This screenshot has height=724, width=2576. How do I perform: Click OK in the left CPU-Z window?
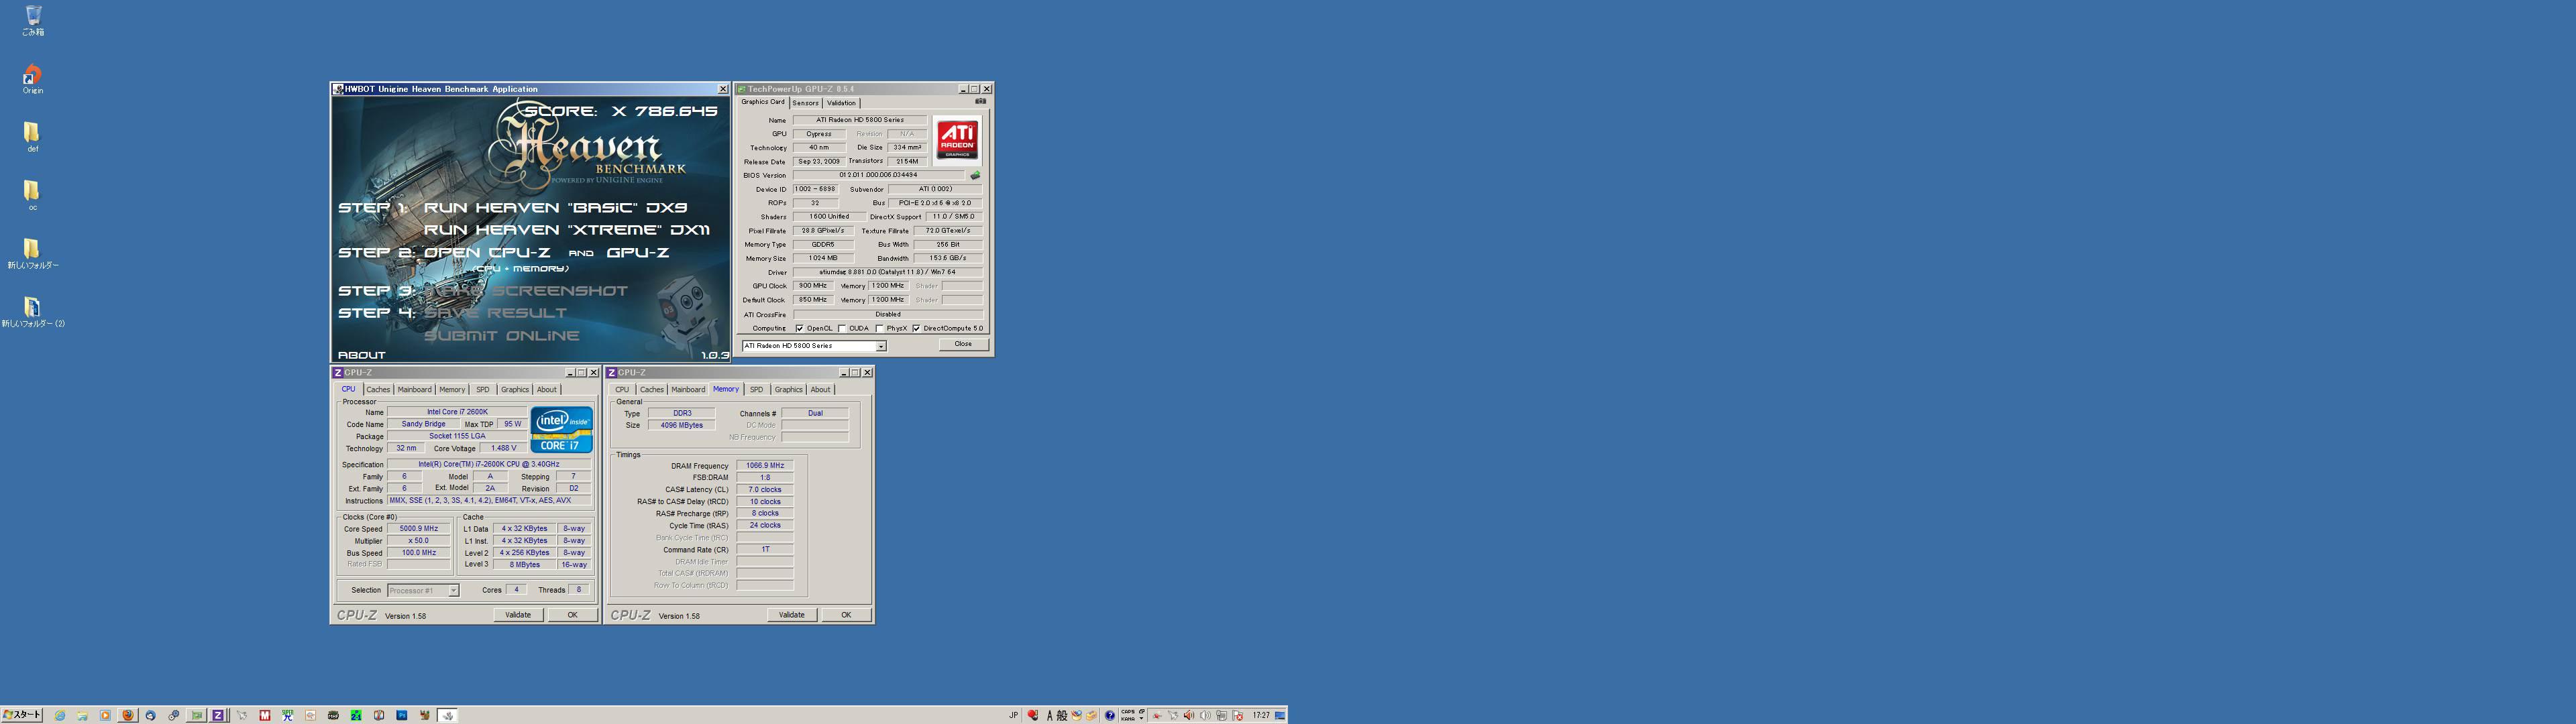(x=572, y=615)
